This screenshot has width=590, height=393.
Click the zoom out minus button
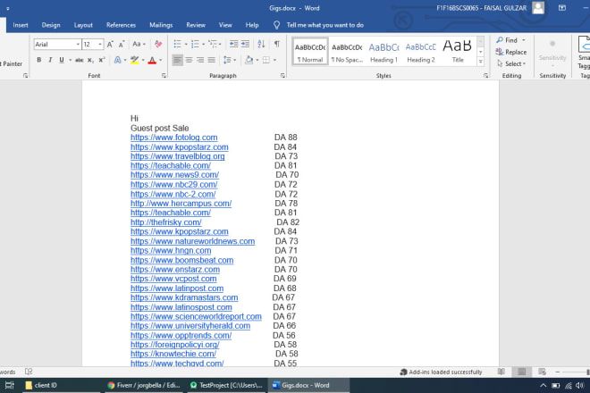(558, 372)
